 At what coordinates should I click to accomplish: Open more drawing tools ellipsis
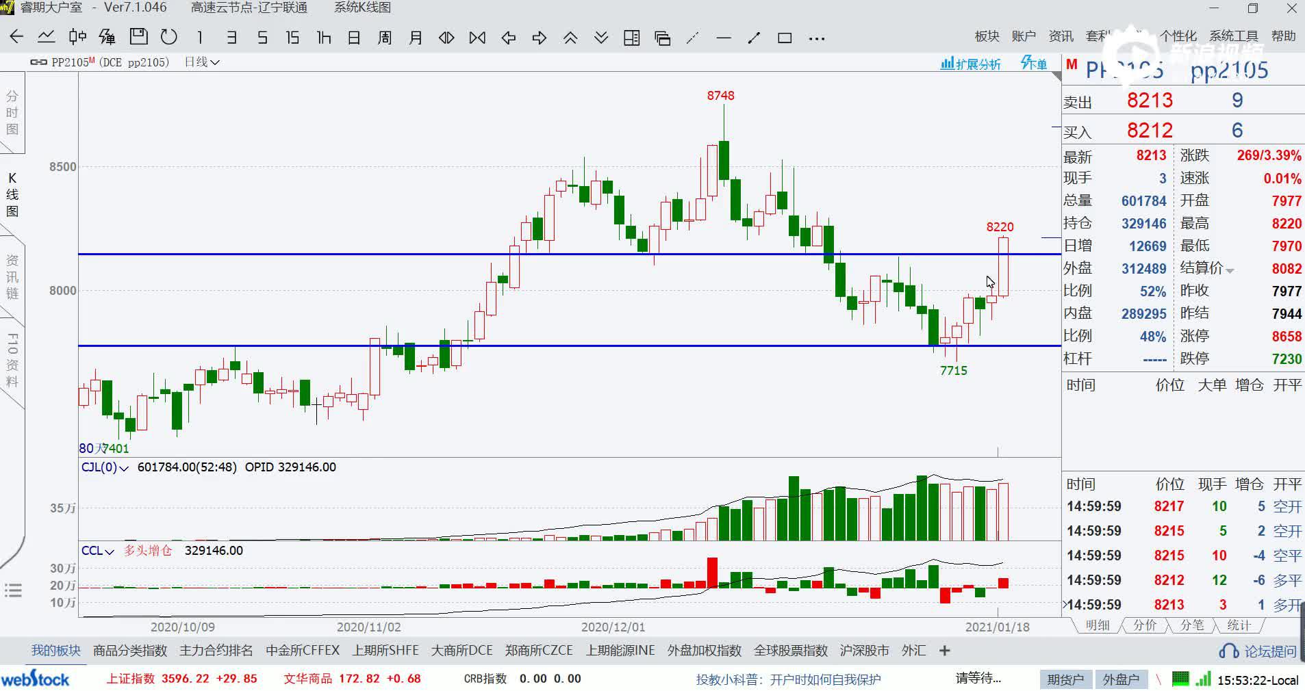(816, 38)
